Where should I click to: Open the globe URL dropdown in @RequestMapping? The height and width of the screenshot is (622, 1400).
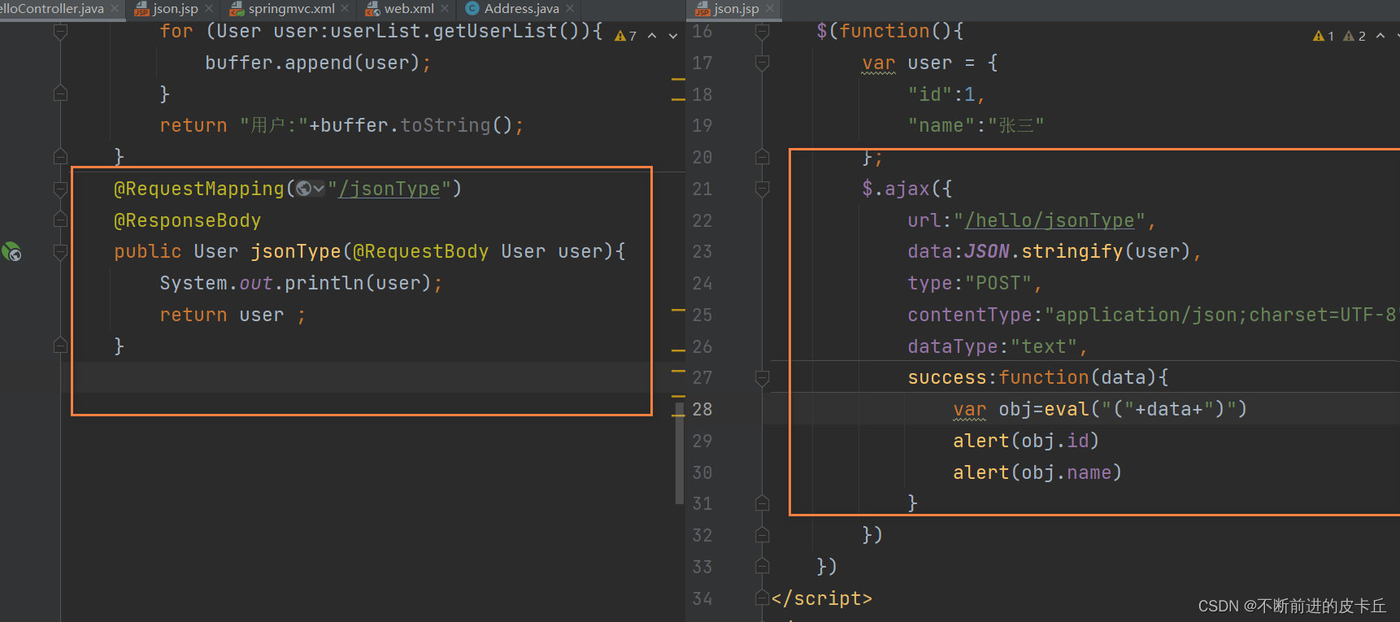310,189
